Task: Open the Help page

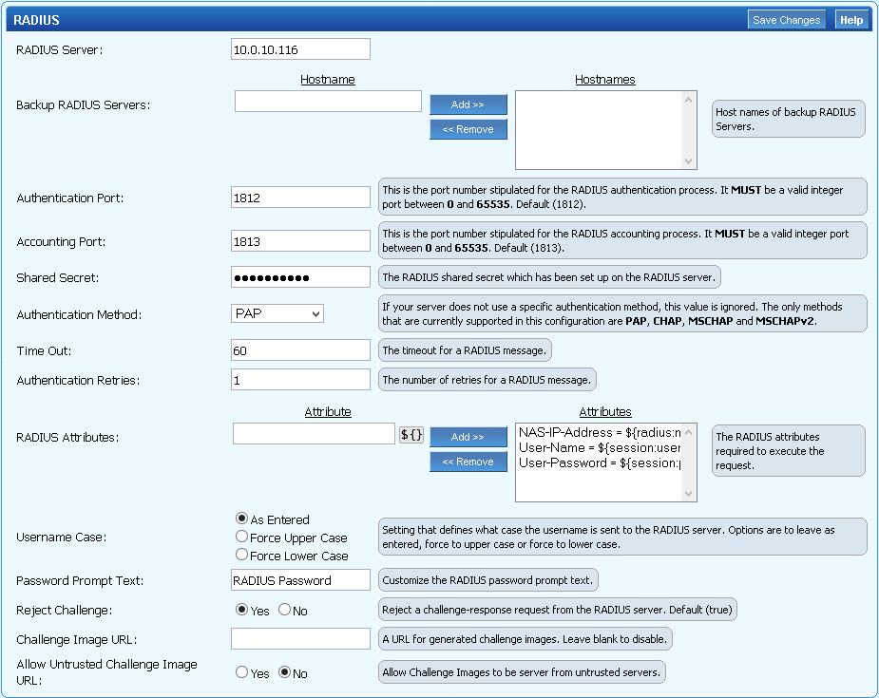Action: [x=851, y=20]
